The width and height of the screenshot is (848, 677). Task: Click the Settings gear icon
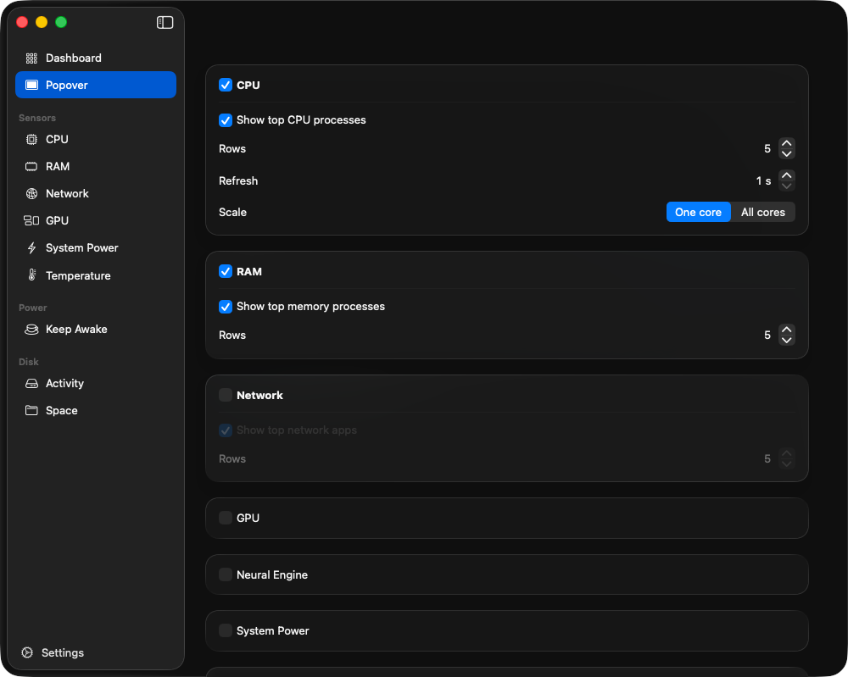coord(27,652)
